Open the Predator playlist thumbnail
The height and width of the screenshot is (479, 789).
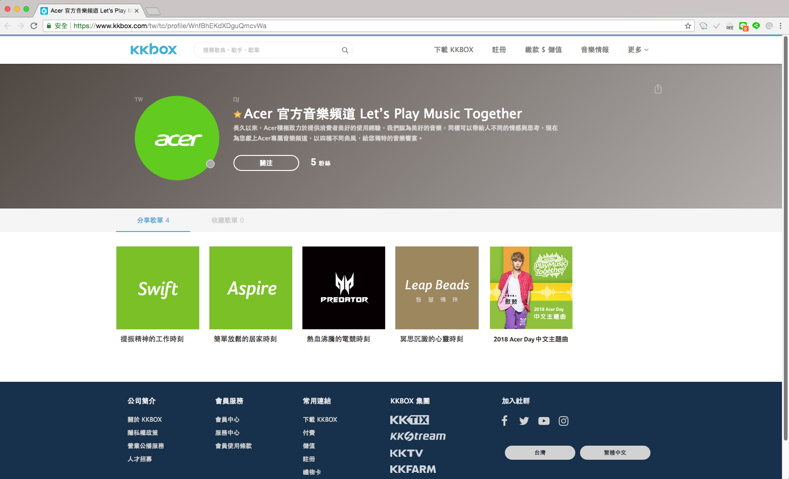coord(344,288)
